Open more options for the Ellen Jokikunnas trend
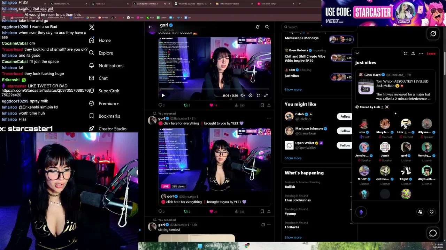Image resolution: width=446 pixels, height=250 pixels. pyautogui.click(x=351, y=196)
